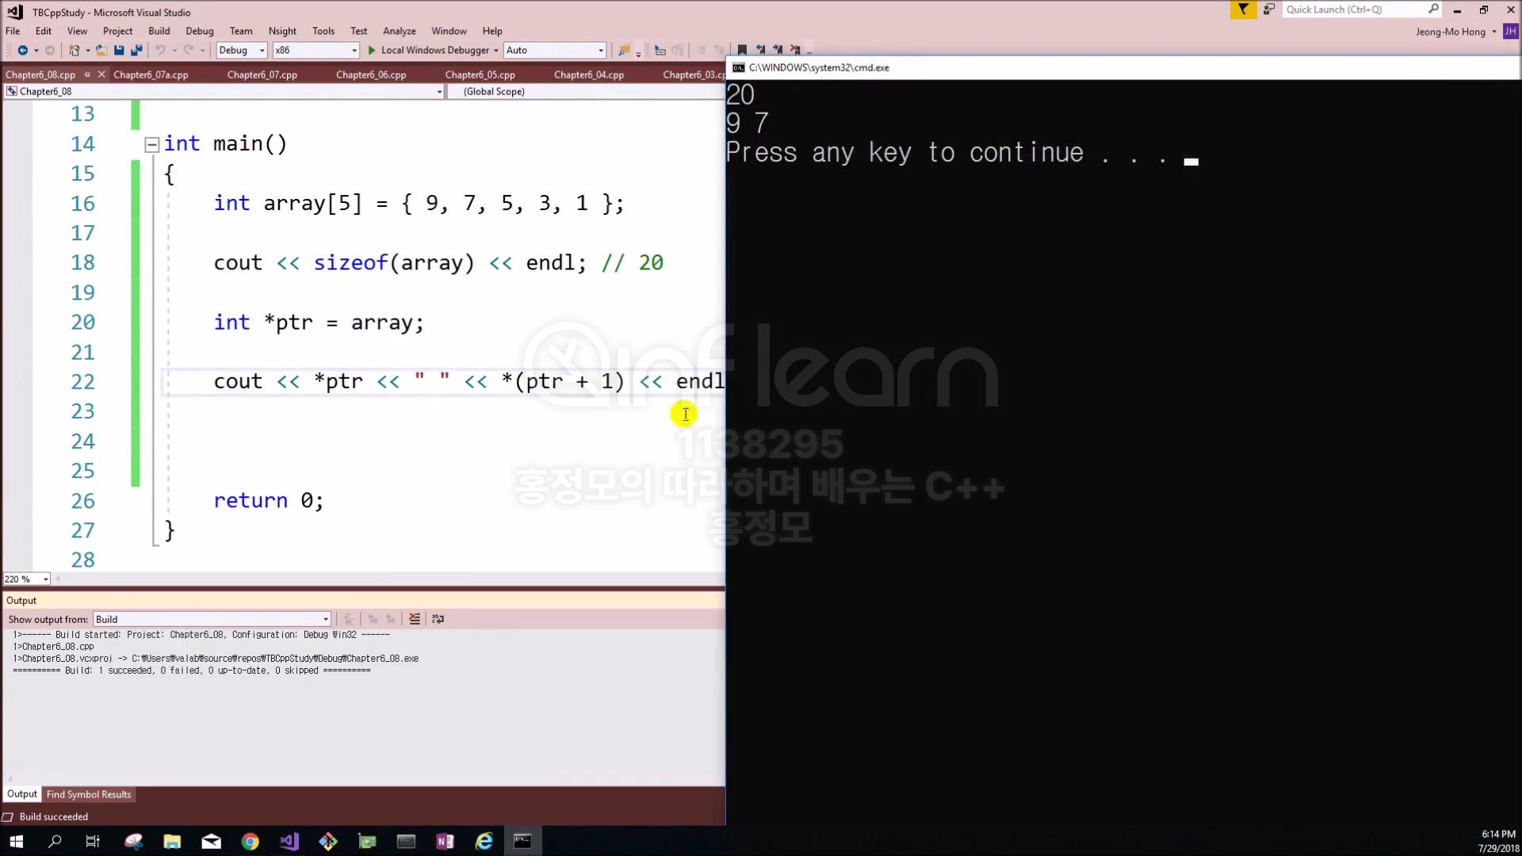Collapse the main() function outline box
This screenshot has height=856, width=1522.
(151, 144)
